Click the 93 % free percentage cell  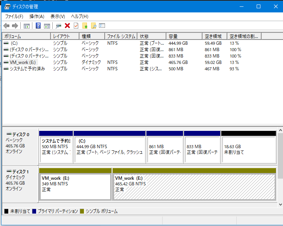click(x=234, y=69)
